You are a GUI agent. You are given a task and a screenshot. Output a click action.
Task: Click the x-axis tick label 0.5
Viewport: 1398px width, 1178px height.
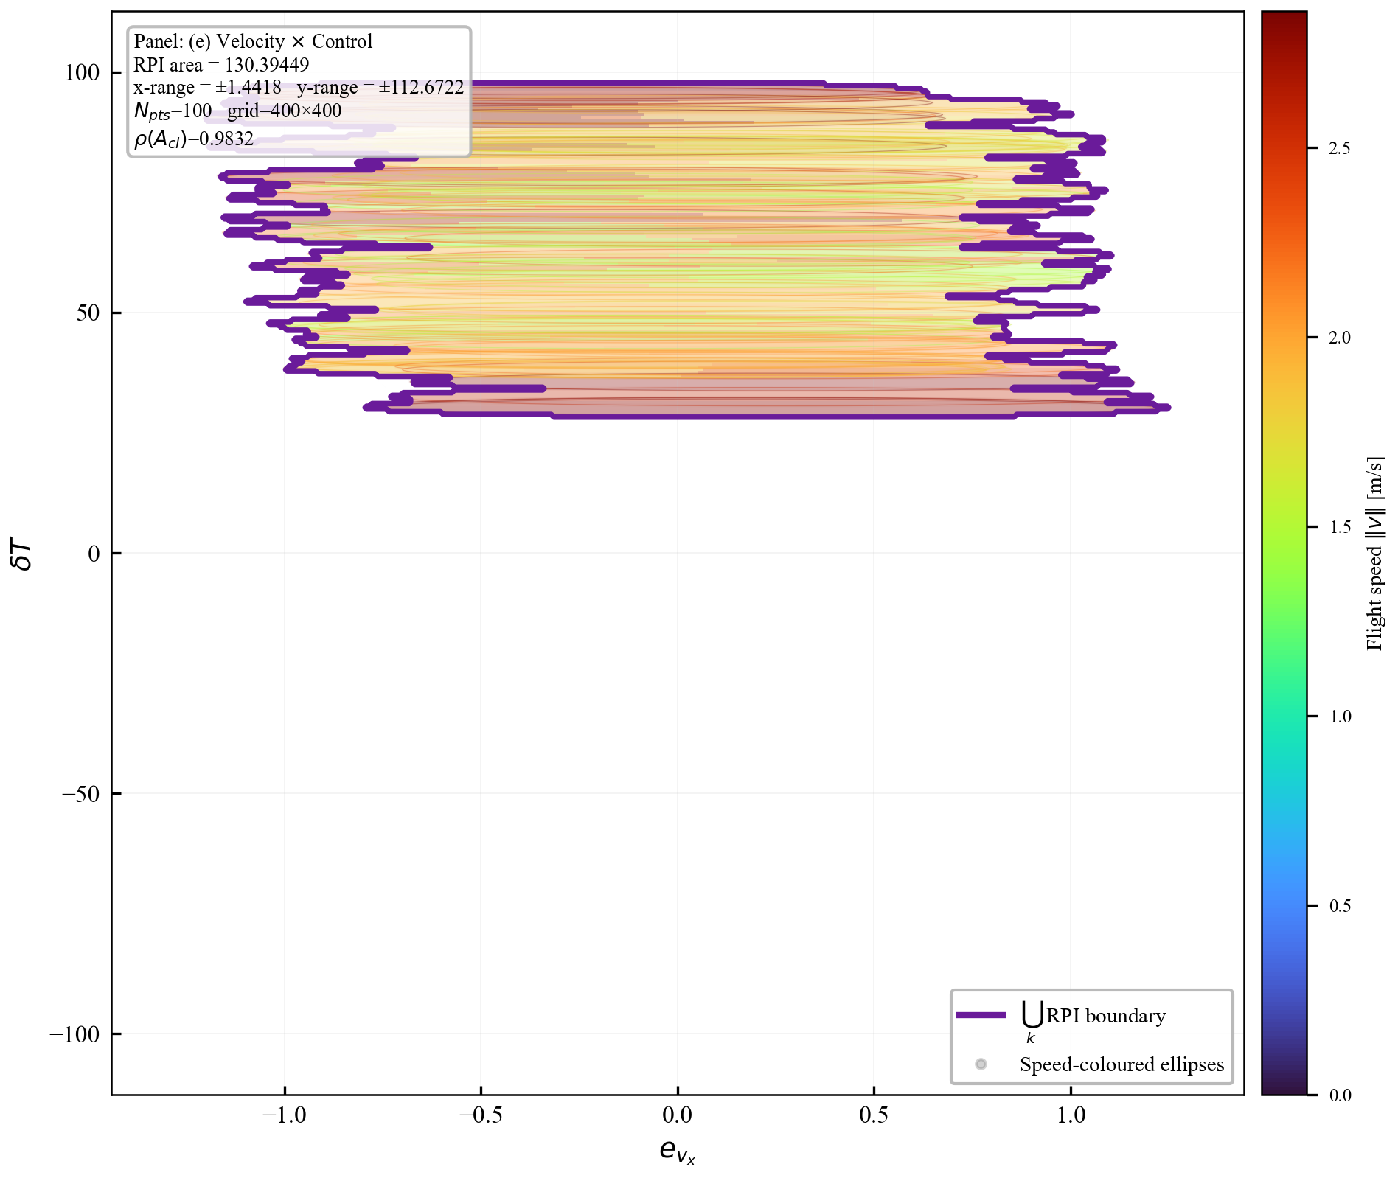pyautogui.click(x=874, y=1115)
